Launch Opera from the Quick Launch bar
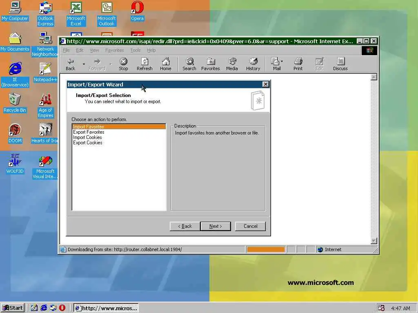Screen dimensions: 418x313 click(62, 308)
